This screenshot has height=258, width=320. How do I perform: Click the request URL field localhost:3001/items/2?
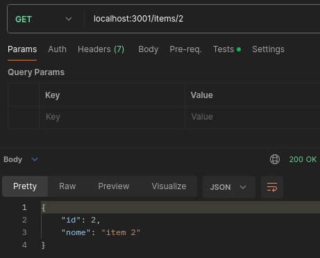coord(138,19)
